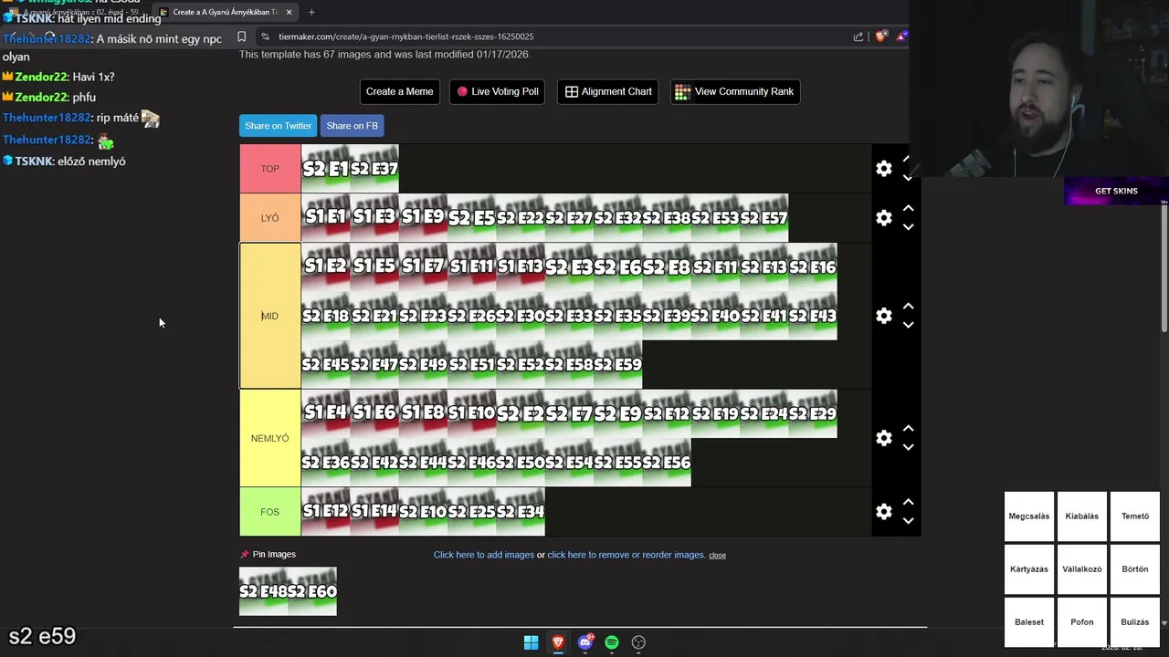1169x657 pixels.
Task: Start a Live Voting Poll
Action: (x=498, y=91)
